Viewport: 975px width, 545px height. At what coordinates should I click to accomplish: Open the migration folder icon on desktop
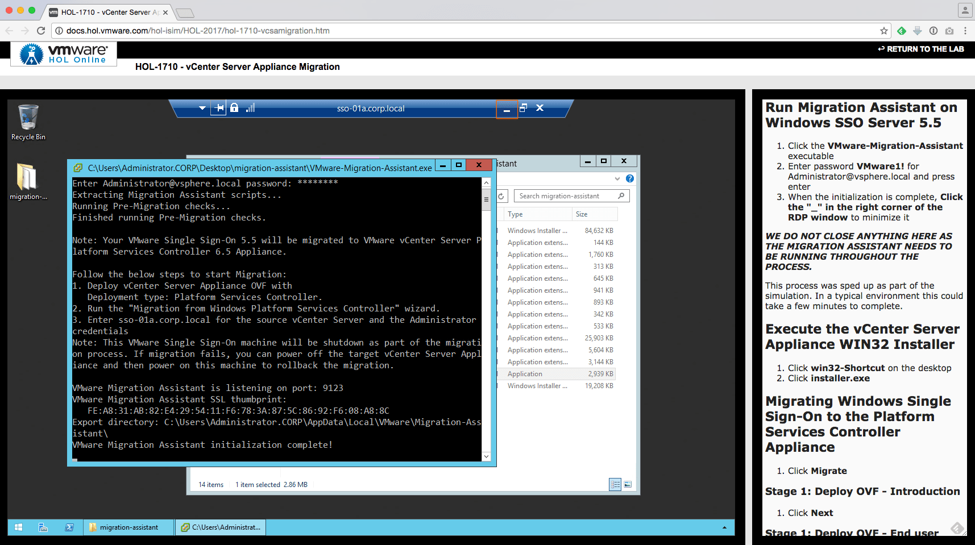click(28, 182)
